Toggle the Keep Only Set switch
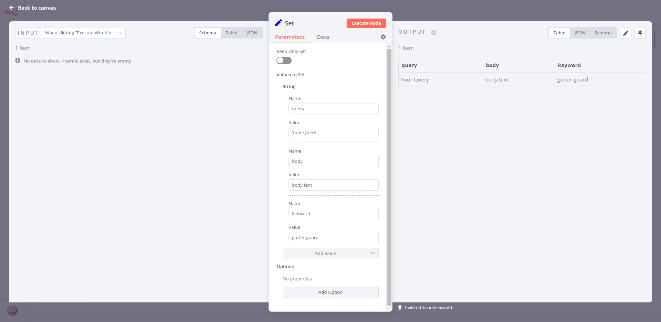 (x=284, y=60)
